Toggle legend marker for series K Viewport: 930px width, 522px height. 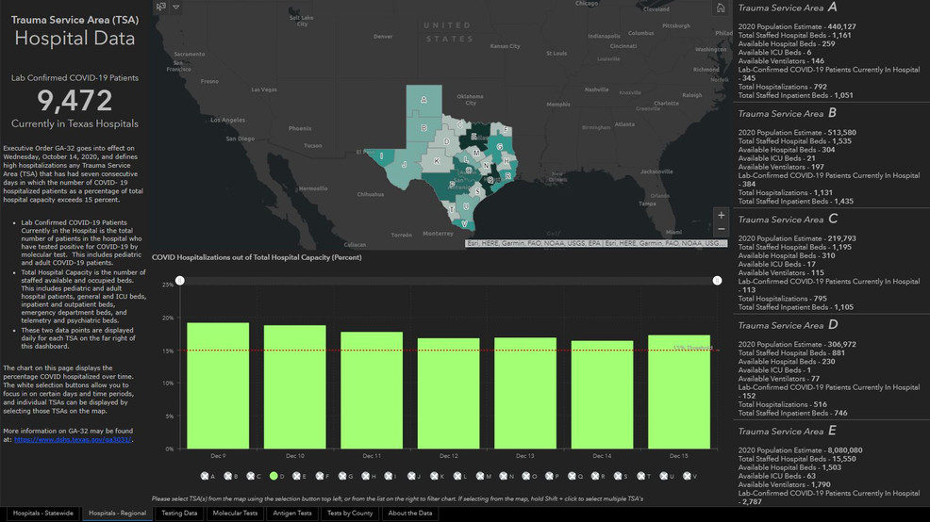point(434,477)
